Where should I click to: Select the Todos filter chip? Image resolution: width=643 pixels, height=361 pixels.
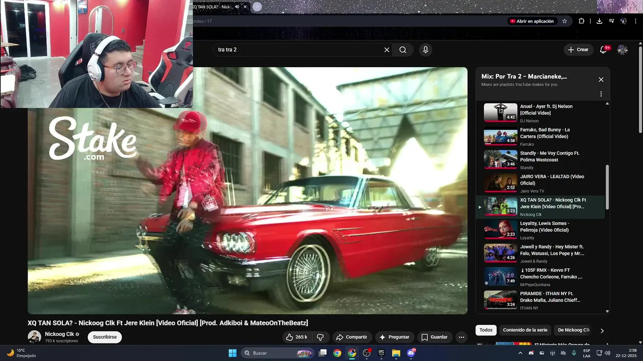(486, 330)
